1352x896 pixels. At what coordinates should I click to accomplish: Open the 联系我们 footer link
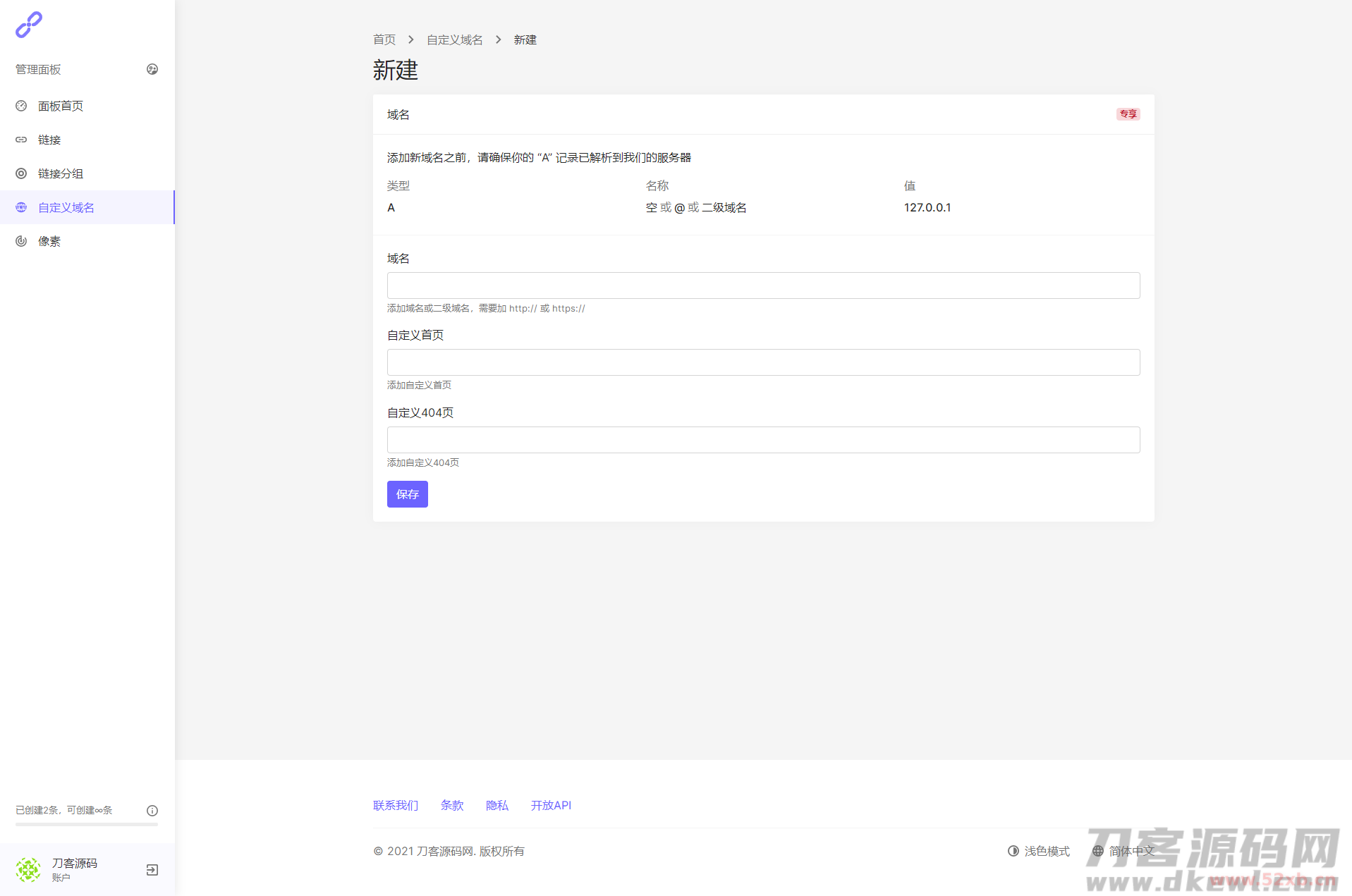click(396, 805)
